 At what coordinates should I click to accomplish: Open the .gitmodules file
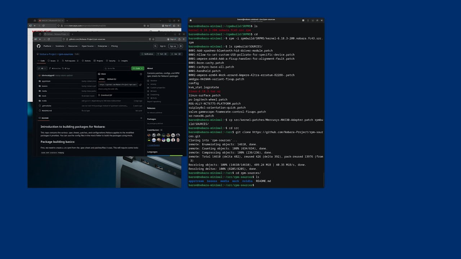tap(46, 106)
